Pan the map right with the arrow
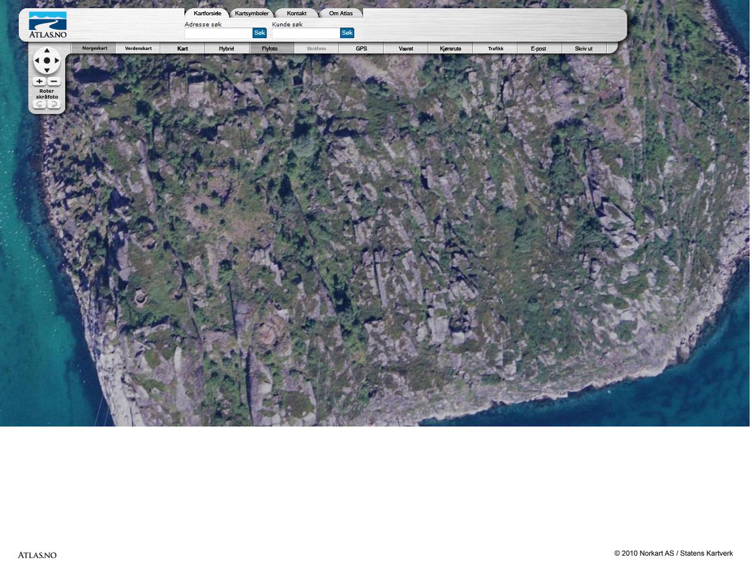Screen dimensions: 752x564 [57, 61]
